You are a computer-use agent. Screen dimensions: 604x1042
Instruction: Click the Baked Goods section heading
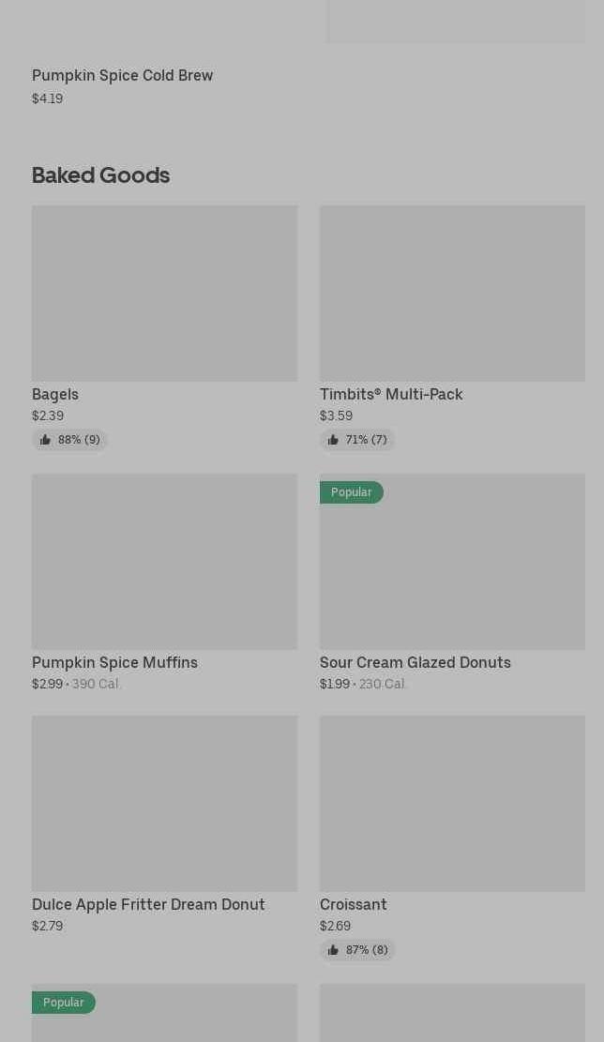pyautogui.click(x=100, y=175)
